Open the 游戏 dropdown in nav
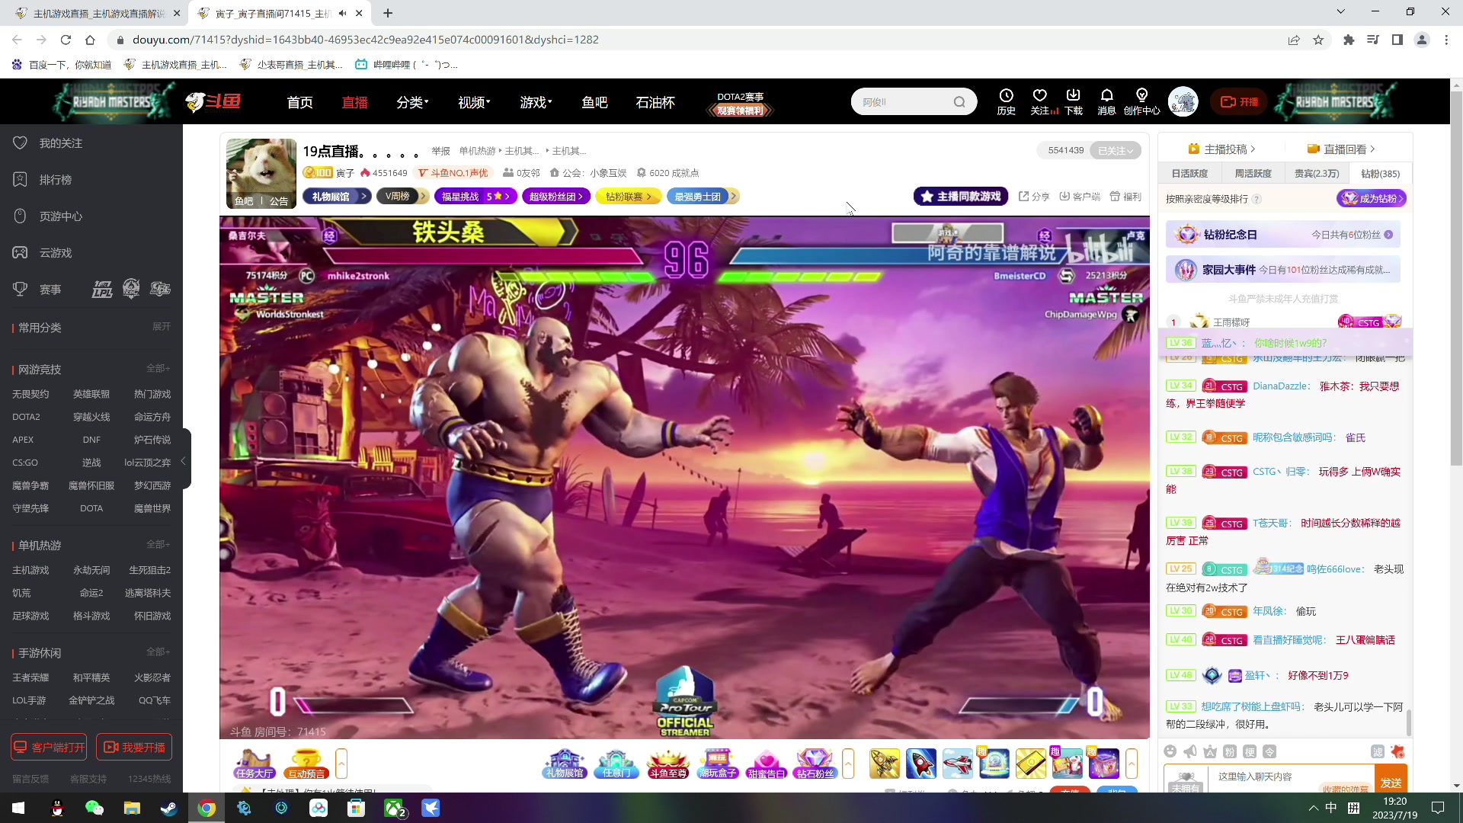 pyautogui.click(x=536, y=102)
